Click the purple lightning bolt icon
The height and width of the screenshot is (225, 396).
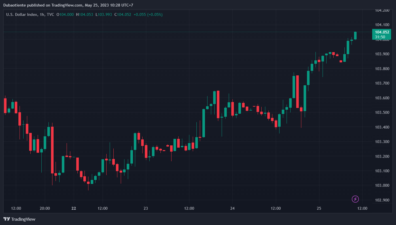coord(355,199)
